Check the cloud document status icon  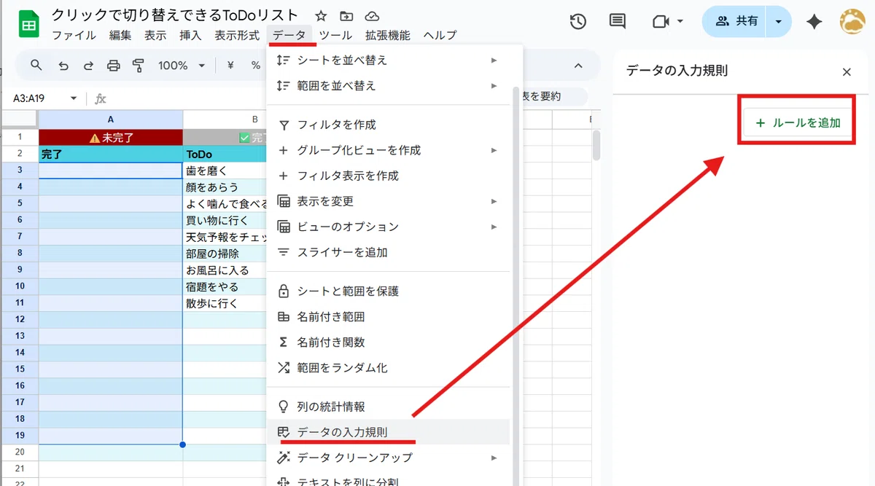click(x=372, y=16)
